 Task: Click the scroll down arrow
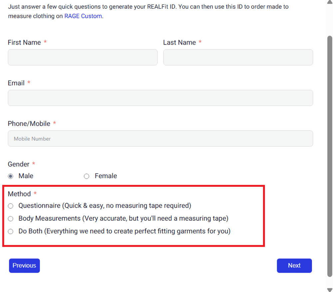pyautogui.click(x=330, y=289)
